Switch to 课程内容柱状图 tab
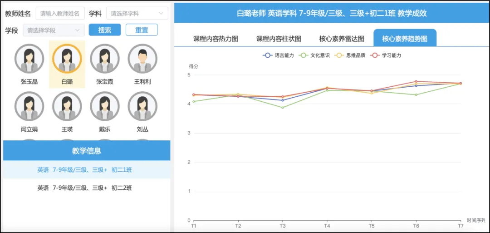The image size is (490, 233). [279, 39]
